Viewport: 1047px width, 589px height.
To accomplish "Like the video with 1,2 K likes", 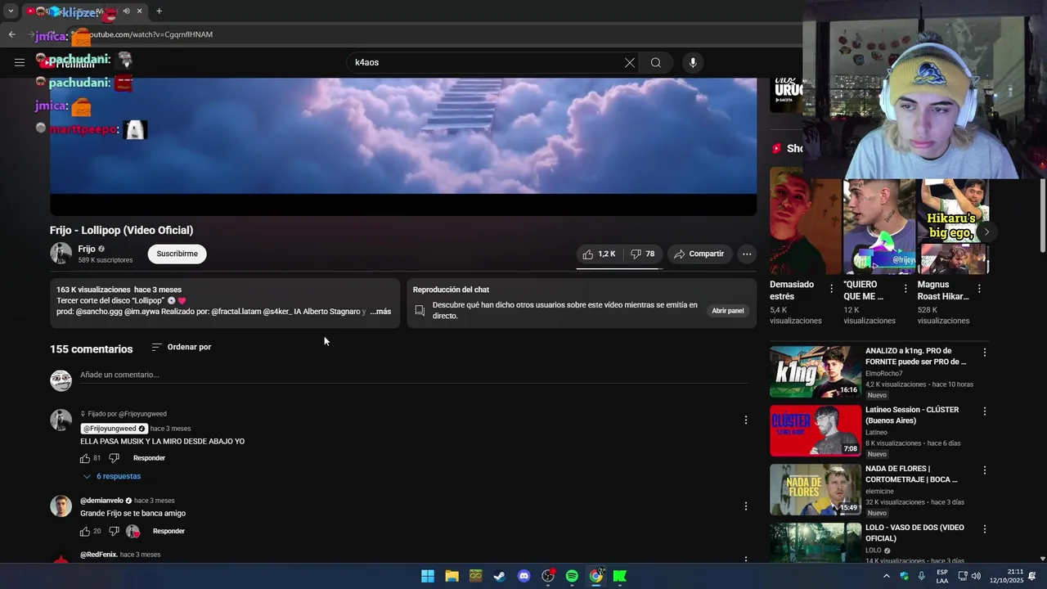I will point(598,254).
